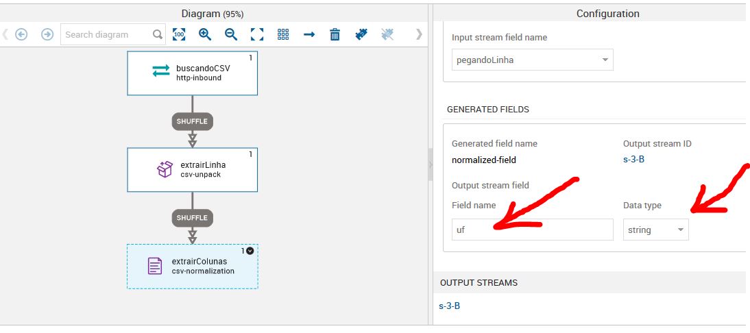750x333 pixels.
Task: Zoom out of the diagram
Action: point(231,34)
